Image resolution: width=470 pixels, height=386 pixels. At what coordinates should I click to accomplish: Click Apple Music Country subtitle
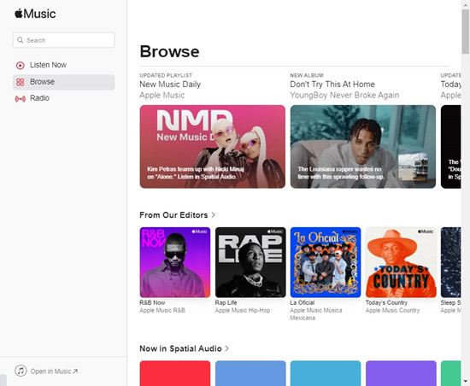click(392, 311)
